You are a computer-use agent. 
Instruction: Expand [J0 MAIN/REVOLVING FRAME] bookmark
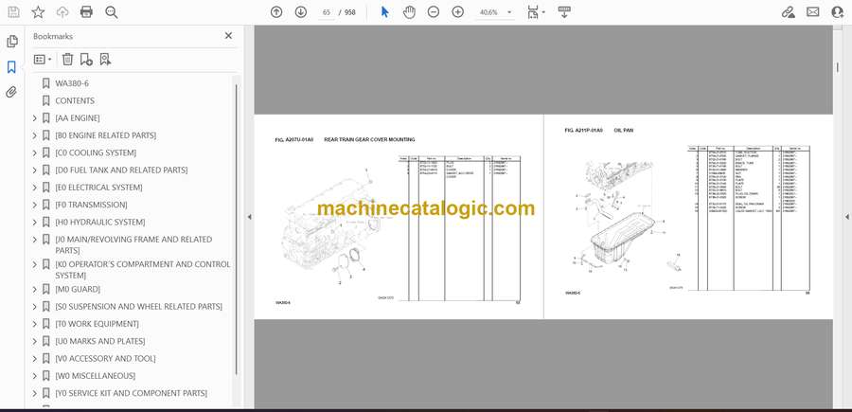pyautogui.click(x=35, y=240)
